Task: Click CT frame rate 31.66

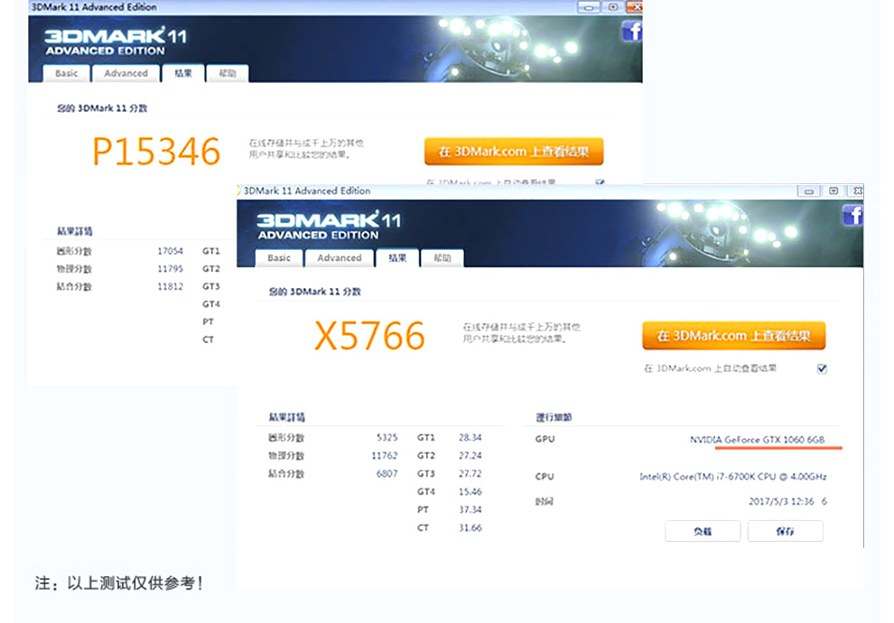Action: pyautogui.click(x=470, y=528)
